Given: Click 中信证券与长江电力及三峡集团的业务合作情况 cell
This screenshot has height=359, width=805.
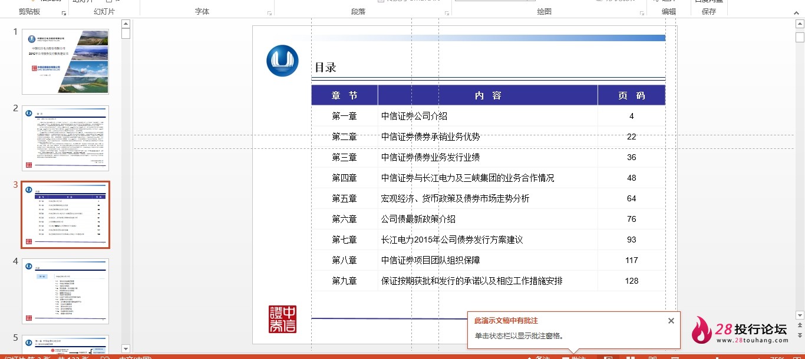Looking at the screenshot, I should pyautogui.click(x=488, y=178).
